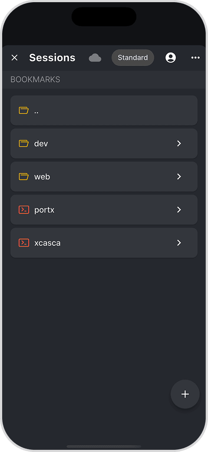The height and width of the screenshot is (452, 208).
Task: Toggle the Standard mode pill
Action: click(133, 58)
